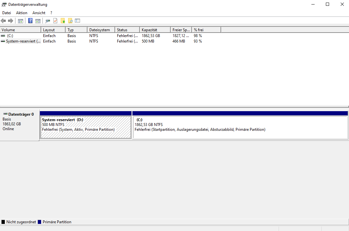Click the drive icon of System-reserviert row
Screen dimensions: 349x231
[3, 41]
